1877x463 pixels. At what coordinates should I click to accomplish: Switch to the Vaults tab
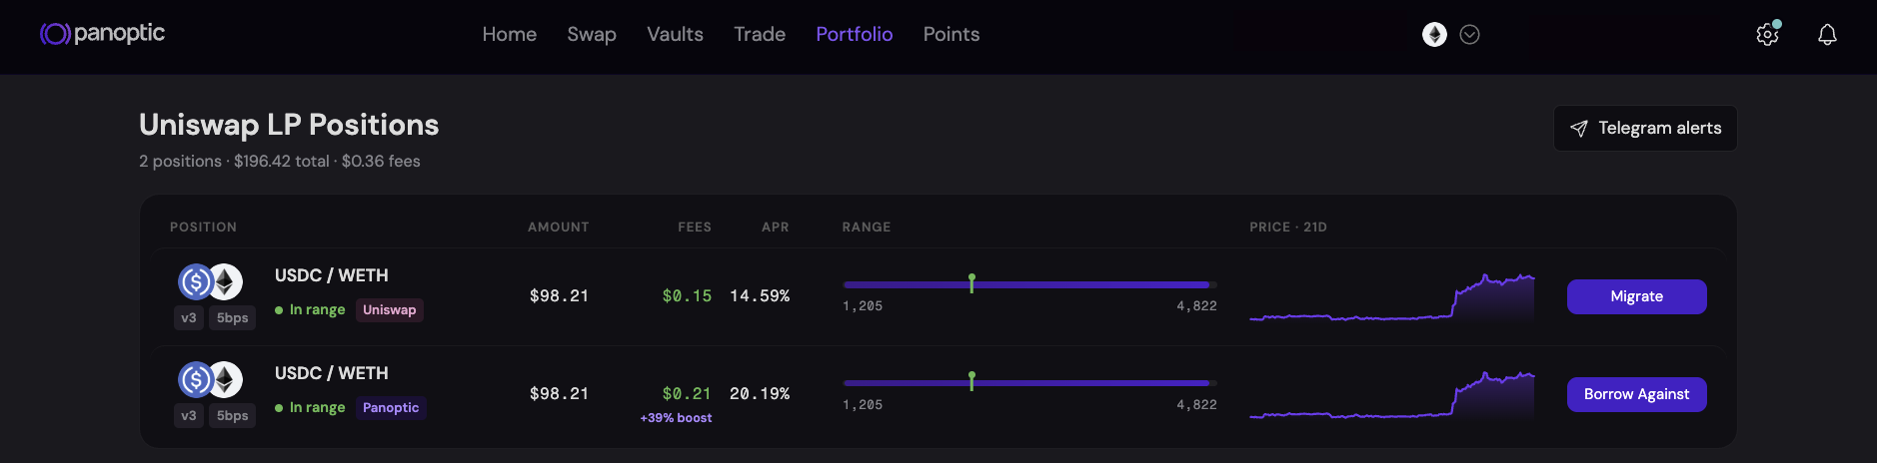tap(675, 34)
